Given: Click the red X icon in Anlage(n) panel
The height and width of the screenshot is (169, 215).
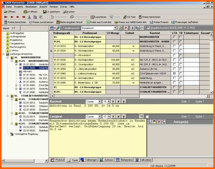Looking at the screenshot, I should tap(159, 122).
